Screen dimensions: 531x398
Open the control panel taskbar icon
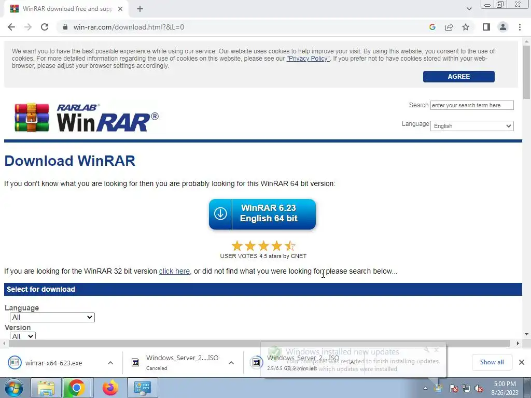pyautogui.click(x=143, y=388)
